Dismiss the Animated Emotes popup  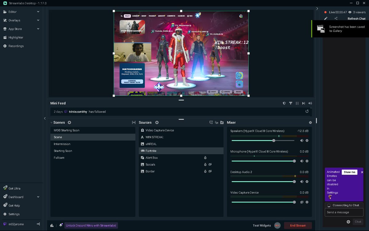362,172
